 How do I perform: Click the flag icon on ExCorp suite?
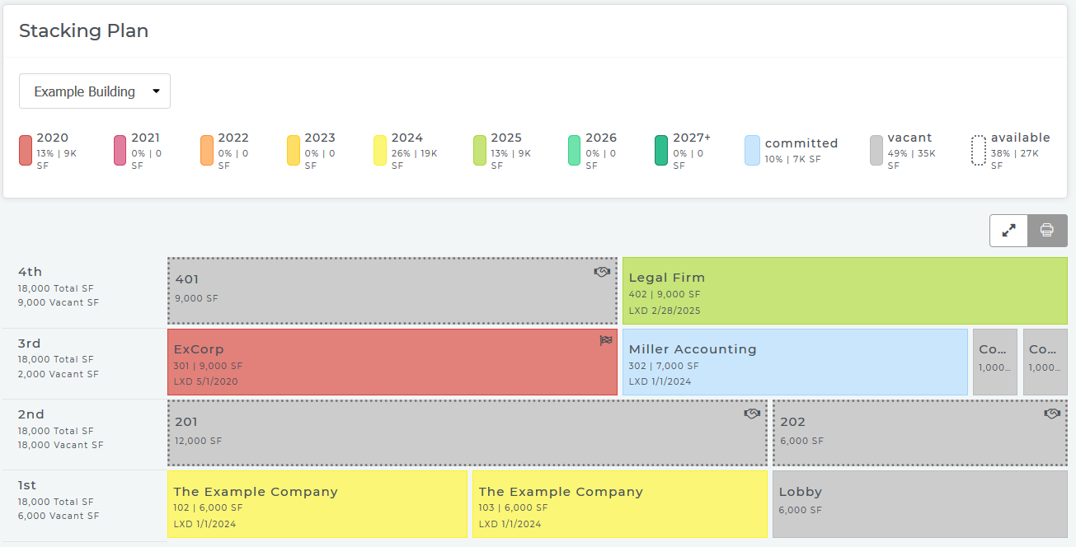tap(606, 341)
